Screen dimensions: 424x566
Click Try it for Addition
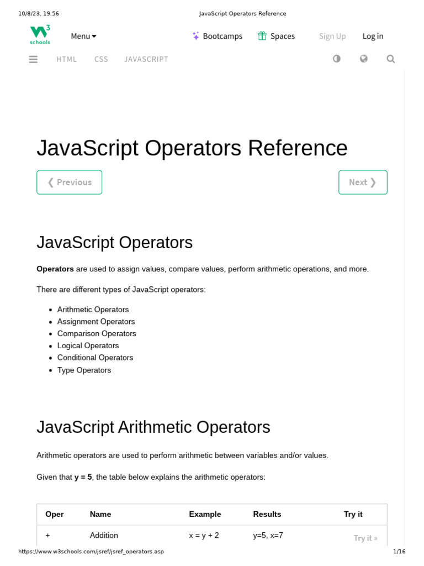point(365,538)
